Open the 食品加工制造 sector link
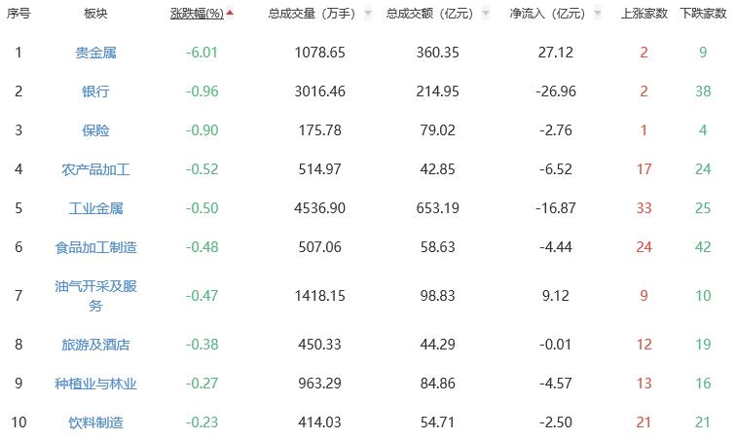Viewport: 738px width, 440px height. click(95, 247)
